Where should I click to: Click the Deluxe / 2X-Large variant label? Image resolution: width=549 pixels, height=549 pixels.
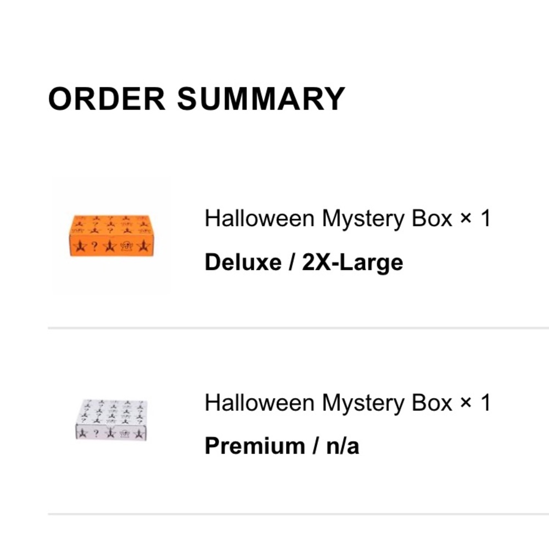coord(304,262)
